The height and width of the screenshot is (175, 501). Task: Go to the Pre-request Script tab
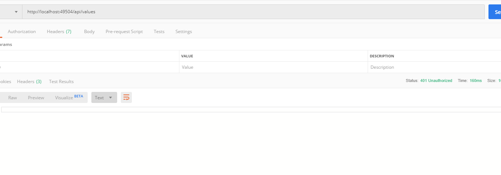pos(124,32)
